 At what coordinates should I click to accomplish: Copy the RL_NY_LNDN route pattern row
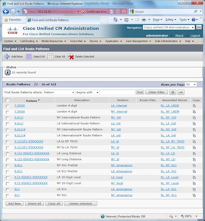(194, 112)
